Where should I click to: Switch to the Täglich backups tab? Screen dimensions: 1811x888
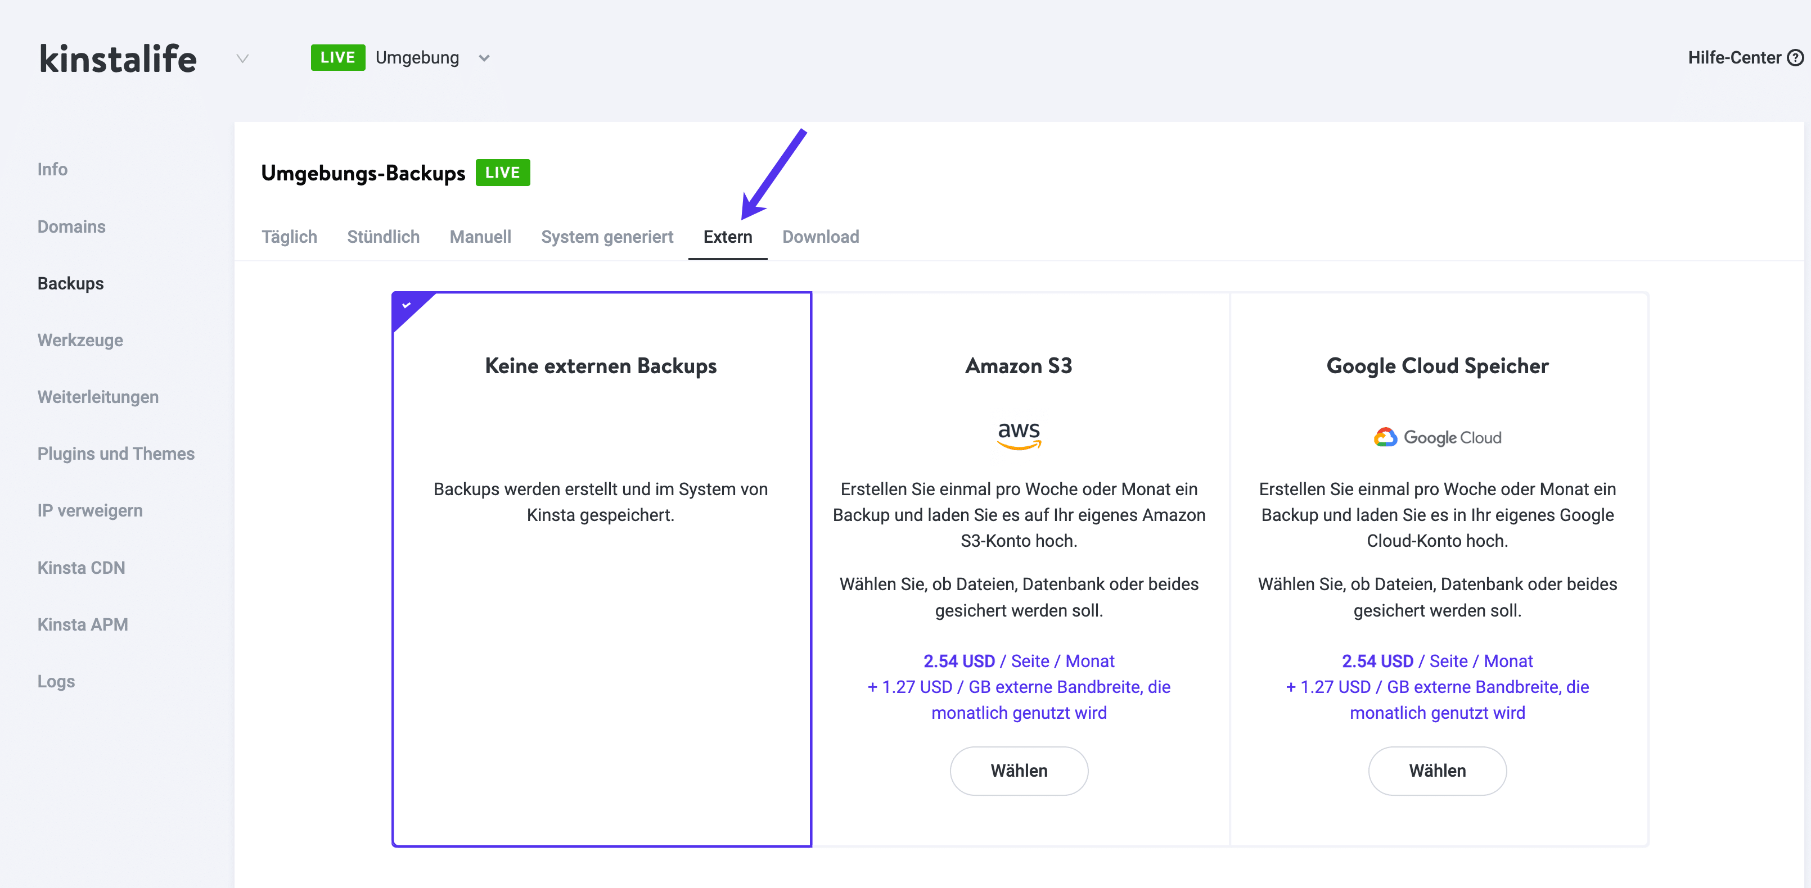[289, 237]
